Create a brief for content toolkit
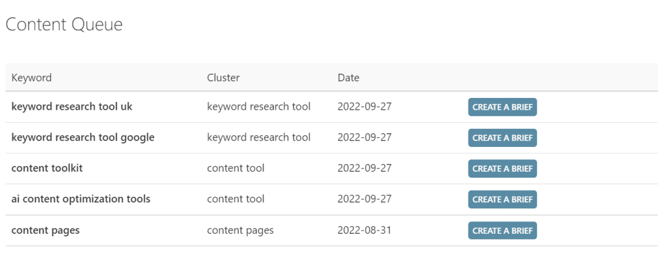670x260 pixels. point(502,169)
